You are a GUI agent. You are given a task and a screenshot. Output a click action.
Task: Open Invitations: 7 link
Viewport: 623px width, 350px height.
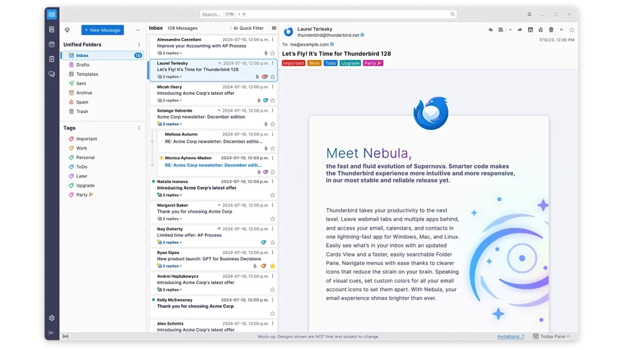510,337
